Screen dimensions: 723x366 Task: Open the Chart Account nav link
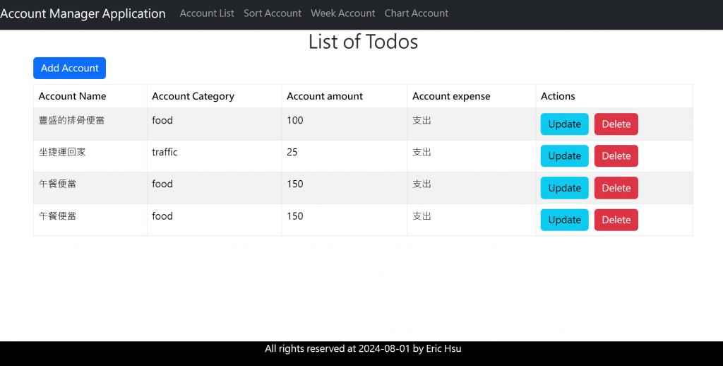(417, 13)
